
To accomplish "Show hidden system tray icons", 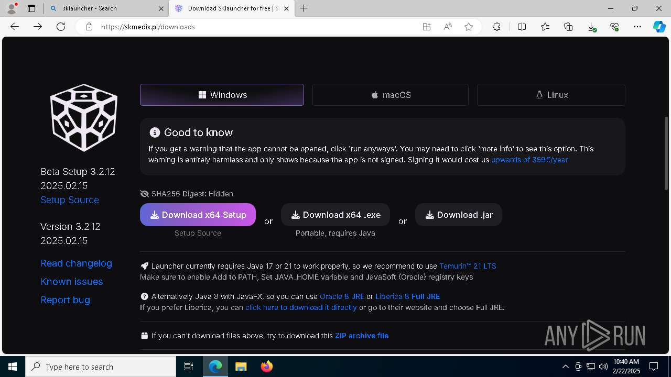I will click(565, 367).
